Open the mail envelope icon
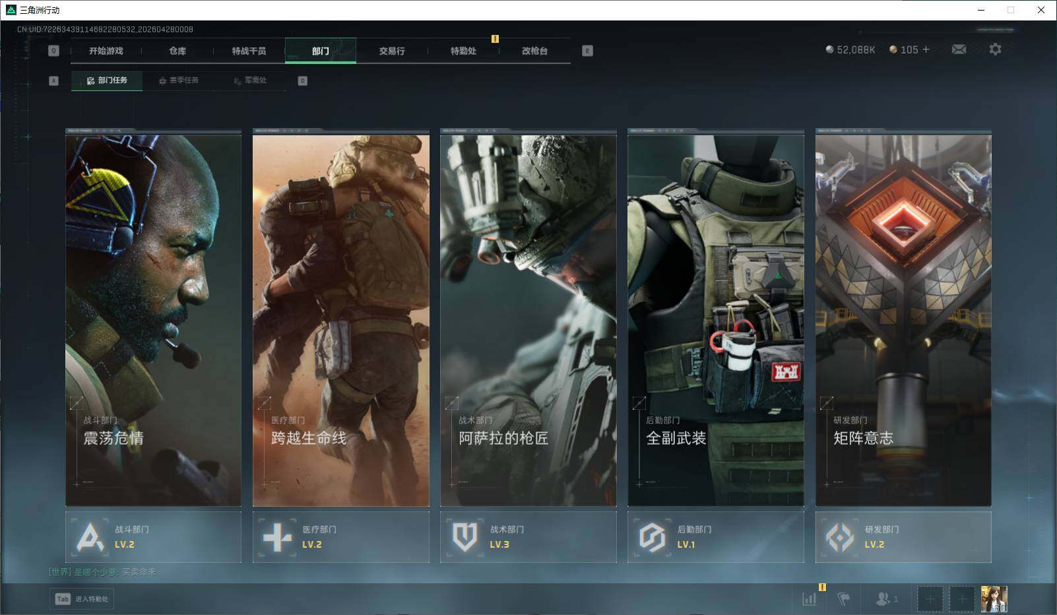The height and width of the screenshot is (615, 1057). 959,49
